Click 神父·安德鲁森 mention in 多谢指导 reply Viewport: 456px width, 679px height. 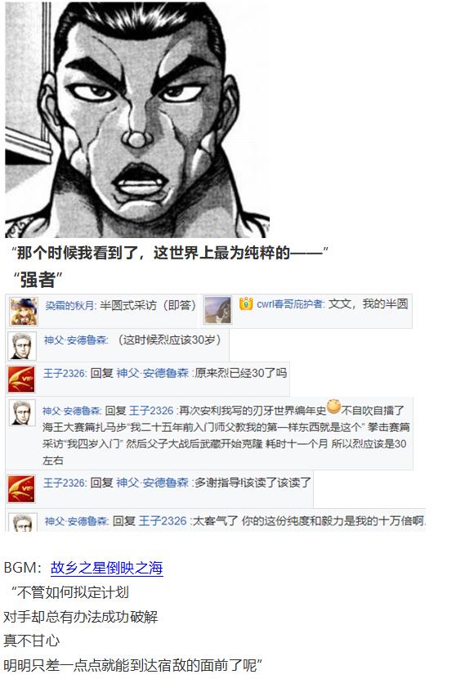pos(153,483)
